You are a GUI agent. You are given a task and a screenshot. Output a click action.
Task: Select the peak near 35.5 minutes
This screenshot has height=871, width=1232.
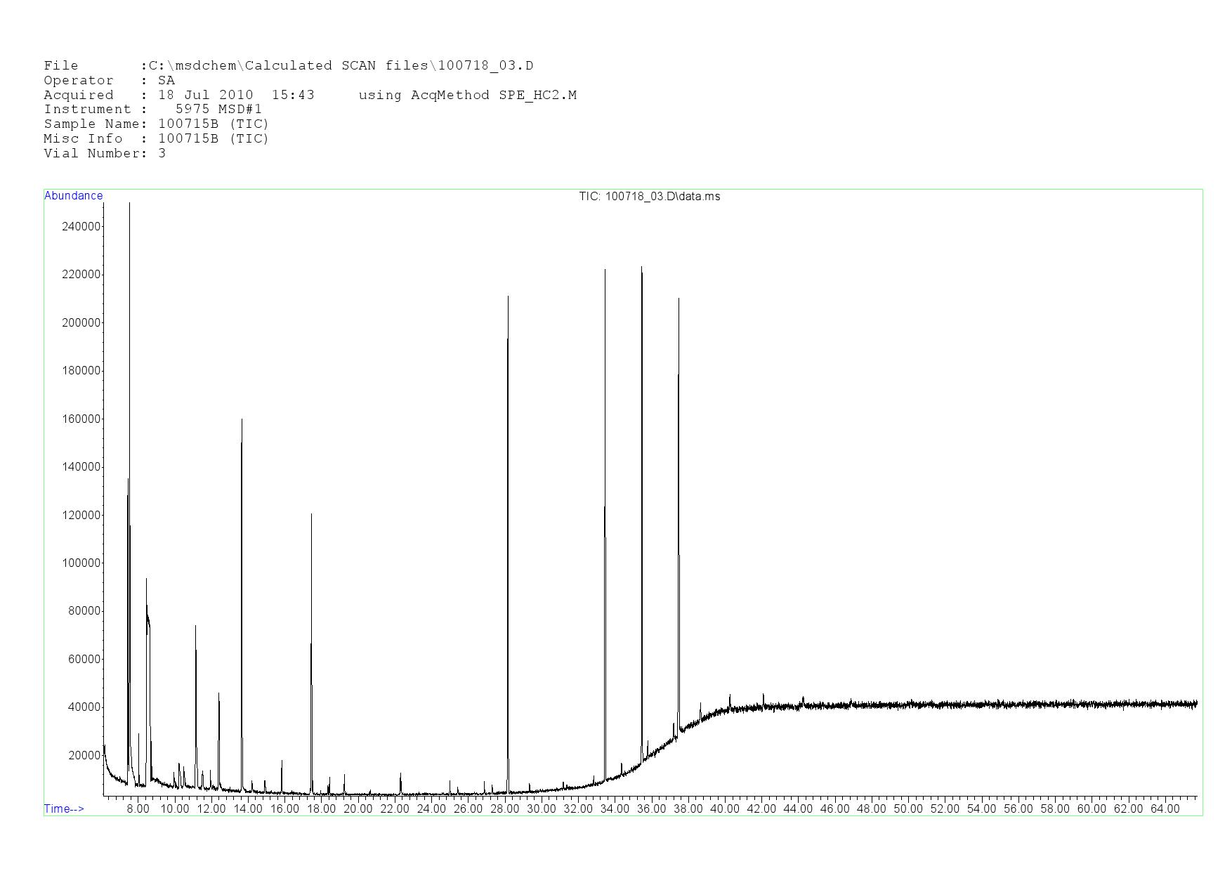pyautogui.click(x=641, y=269)
